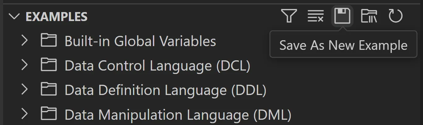Click folder icon beside Data Control Language
Image resolution: width=423 pixels, height=125 pixels.
(49, 65)
